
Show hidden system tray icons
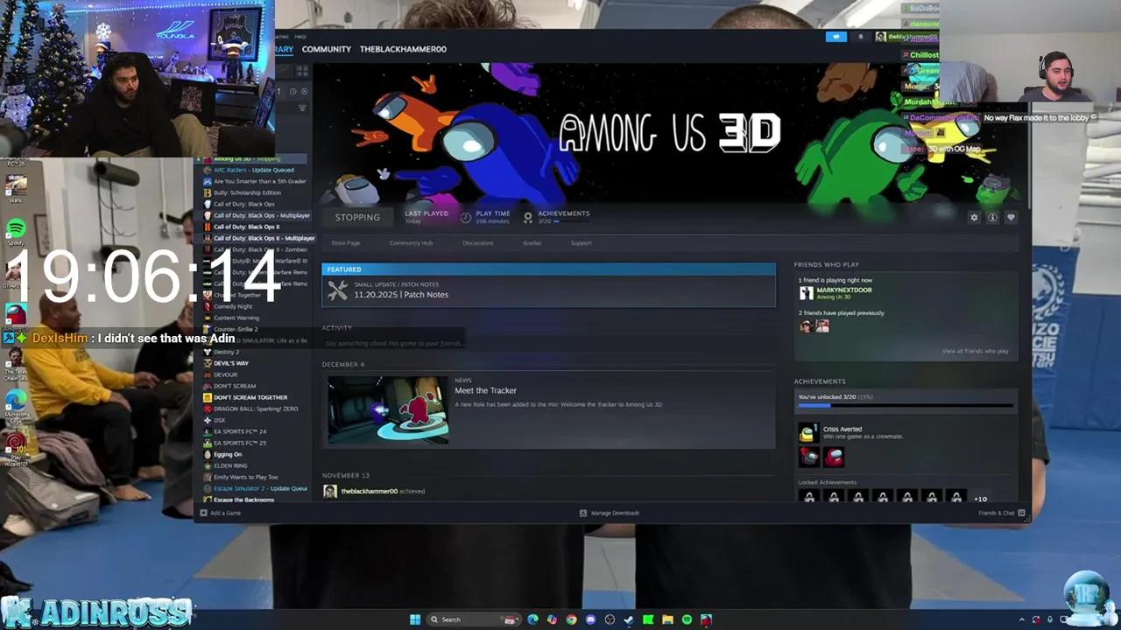coord(1021,619)
